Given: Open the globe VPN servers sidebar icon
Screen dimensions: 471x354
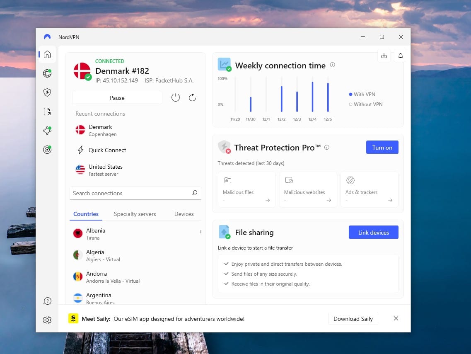Looking at the screenshot, I should pyautogui.click(x=47, y=73).
